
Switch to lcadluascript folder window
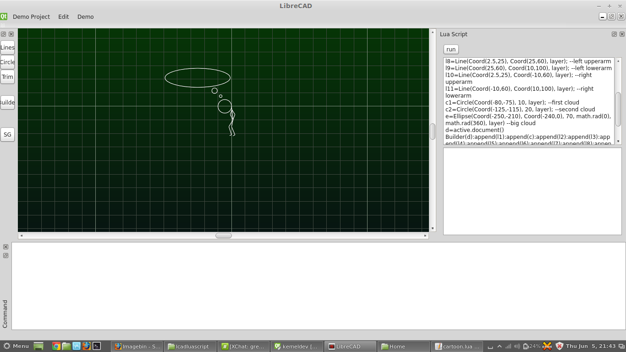(x=190, y=346)
